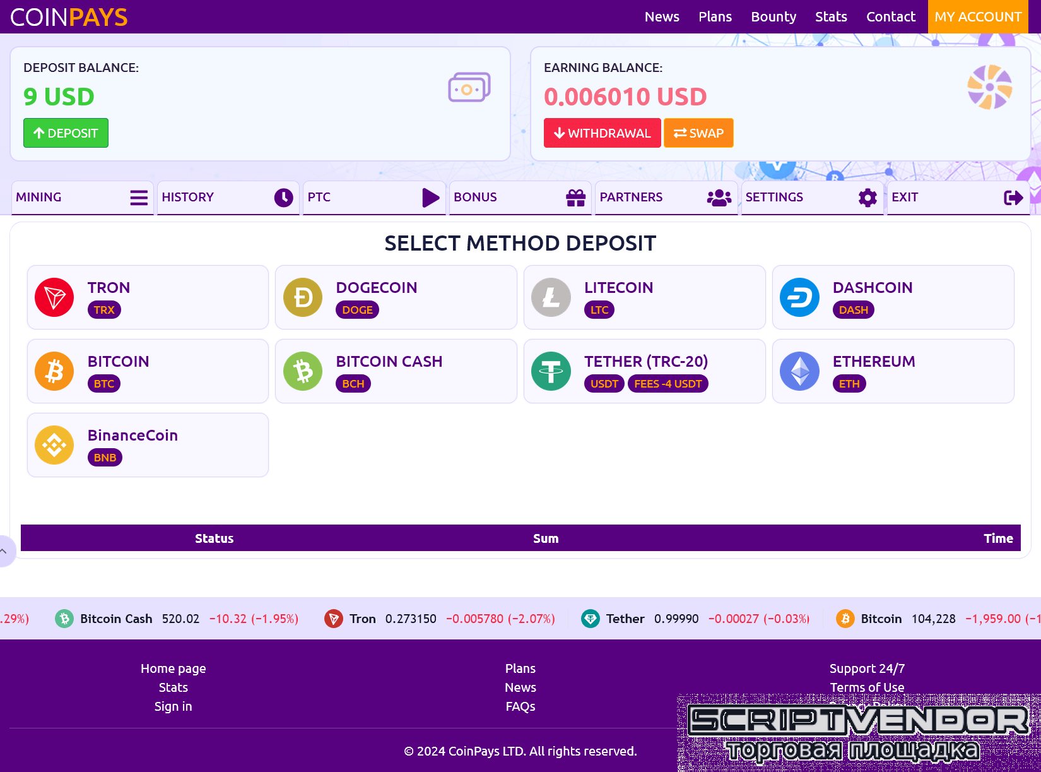Click the Tron icon in price ticker
Screen dimensions: 1041x772
(x=334, y=619)
